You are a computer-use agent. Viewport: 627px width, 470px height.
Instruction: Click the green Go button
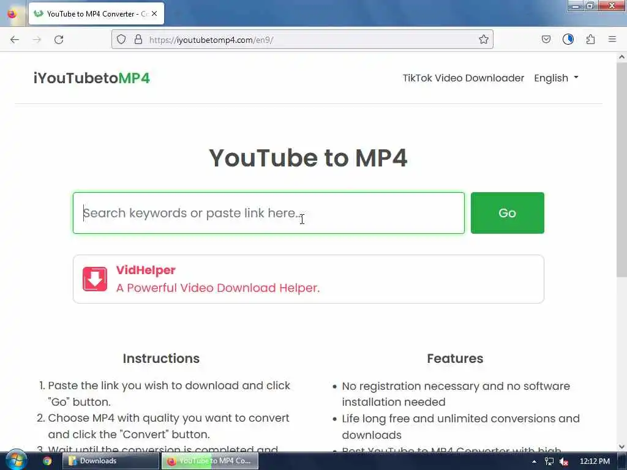tap(507, 213)
